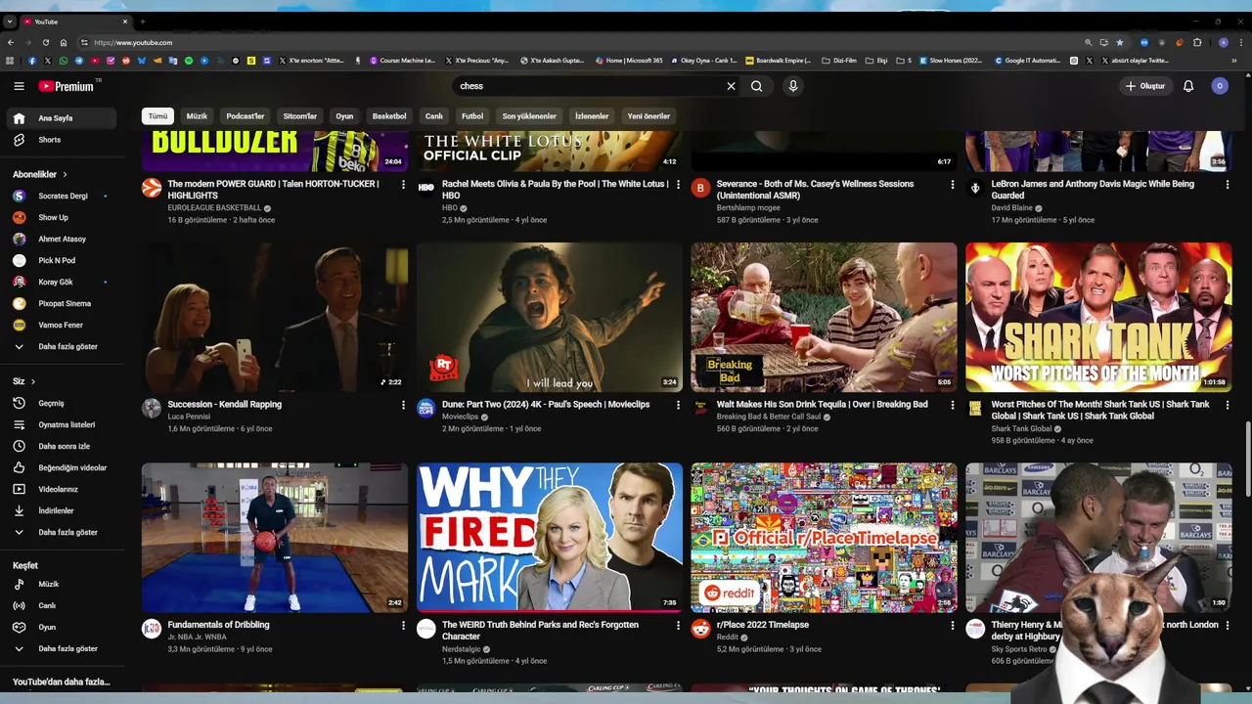The height and width of the screenshot is (704, 1252).
Task: Select the Sitcom'lar filter chip
Action: 300,116
